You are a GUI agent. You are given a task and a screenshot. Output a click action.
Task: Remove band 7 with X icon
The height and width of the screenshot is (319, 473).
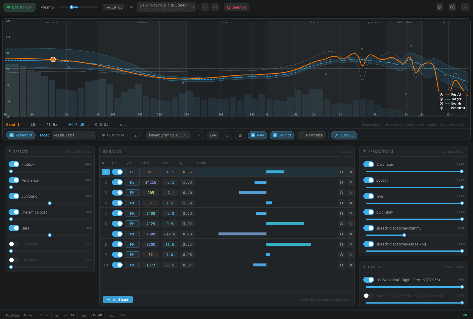pos(351,234)
